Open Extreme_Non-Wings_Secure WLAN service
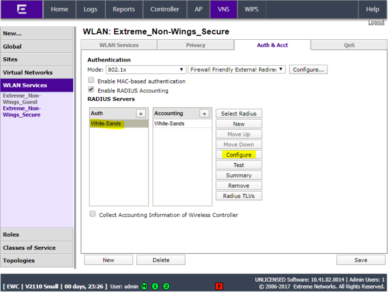 point(22,111)
